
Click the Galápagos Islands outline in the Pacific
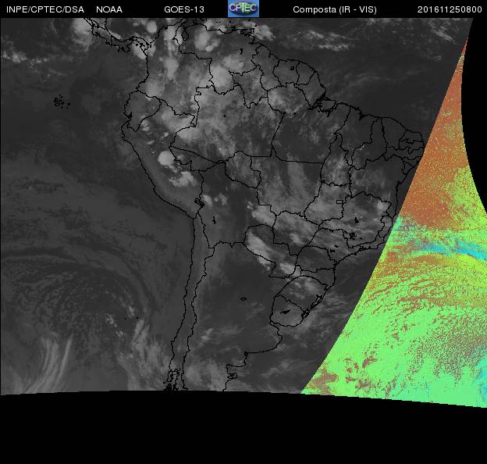point(60,102)
